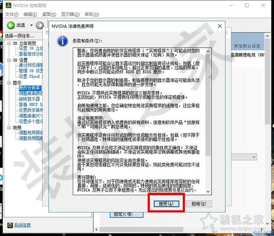Image resolution: width=274 pixels, height=236 pixels.
Task: Select 调整视频图像设置 tree item
Action: pos(30,138)
